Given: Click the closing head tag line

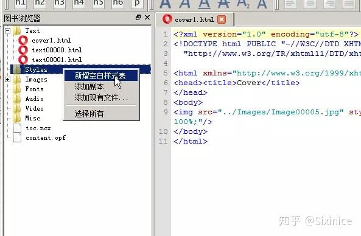Looking at the screenshot, I should [x=191, y=92].
